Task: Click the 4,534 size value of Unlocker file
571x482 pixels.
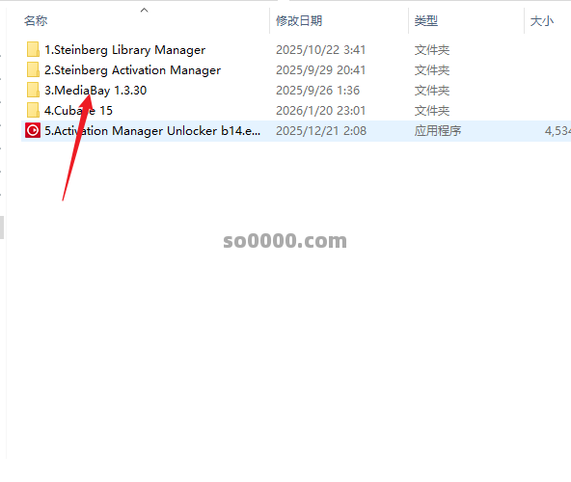Action: [557, 131]
